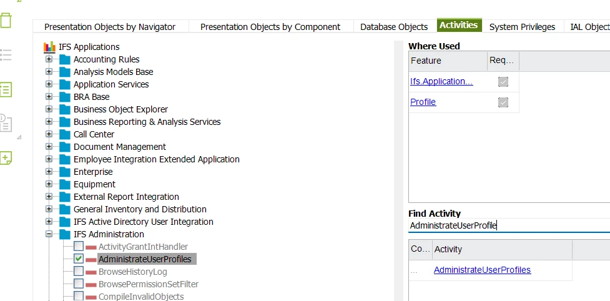The image size is (610, 301).
Task: Check the BrowseHistoryLog checkbox
Action: pos(79,271)
